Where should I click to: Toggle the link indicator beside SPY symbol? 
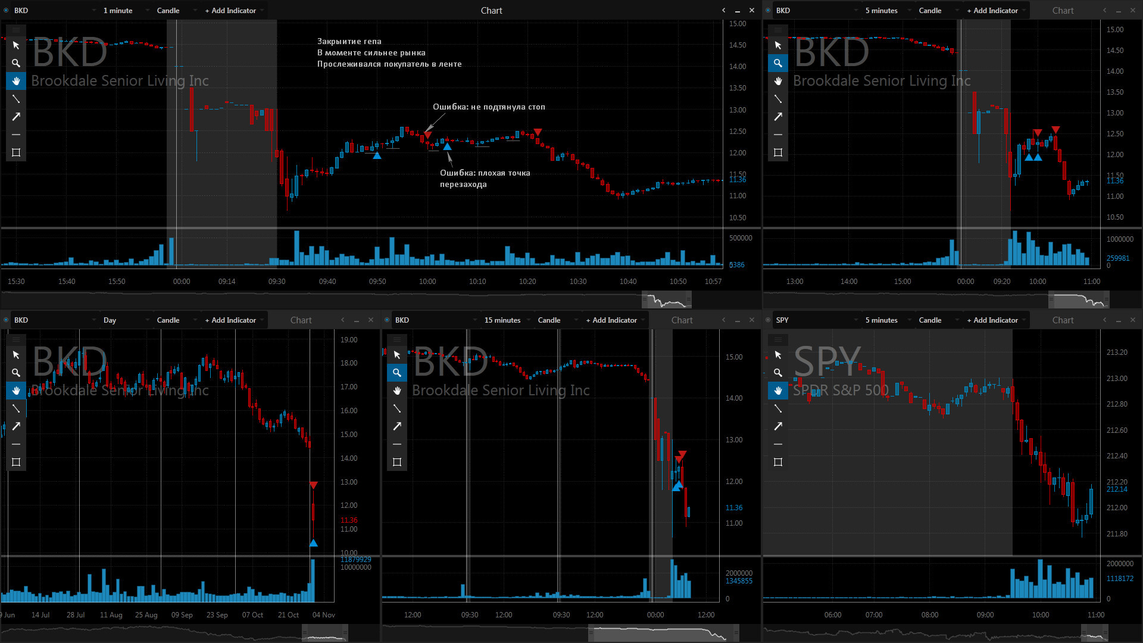768,320
